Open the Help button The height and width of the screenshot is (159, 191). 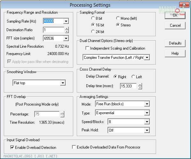pos(175,53)
